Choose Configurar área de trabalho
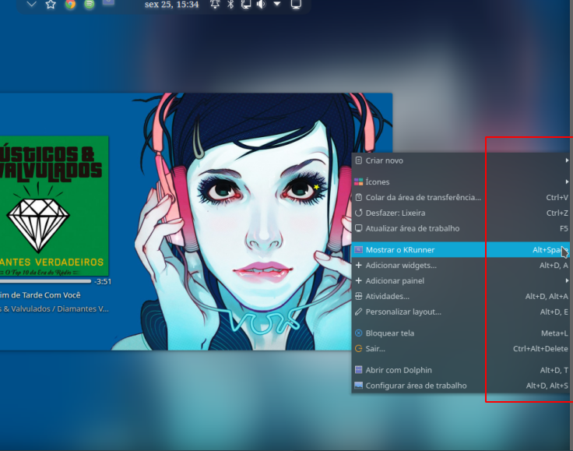 460,386
